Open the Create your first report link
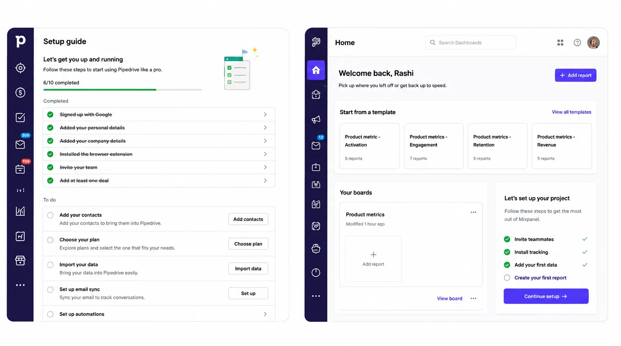The height and width of the screenshot is (346, 621). pos(540,278)
